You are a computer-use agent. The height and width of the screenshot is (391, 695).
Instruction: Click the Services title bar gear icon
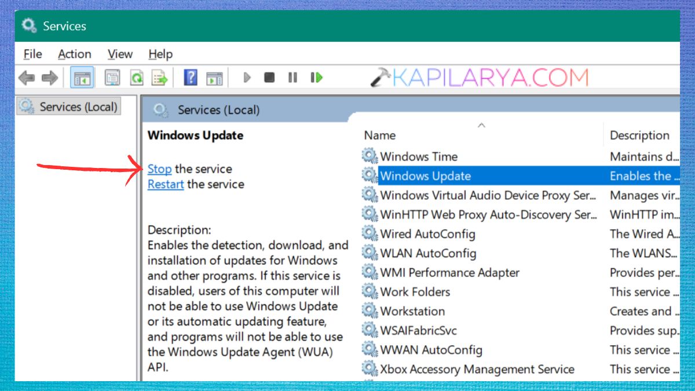click(29, 25)
